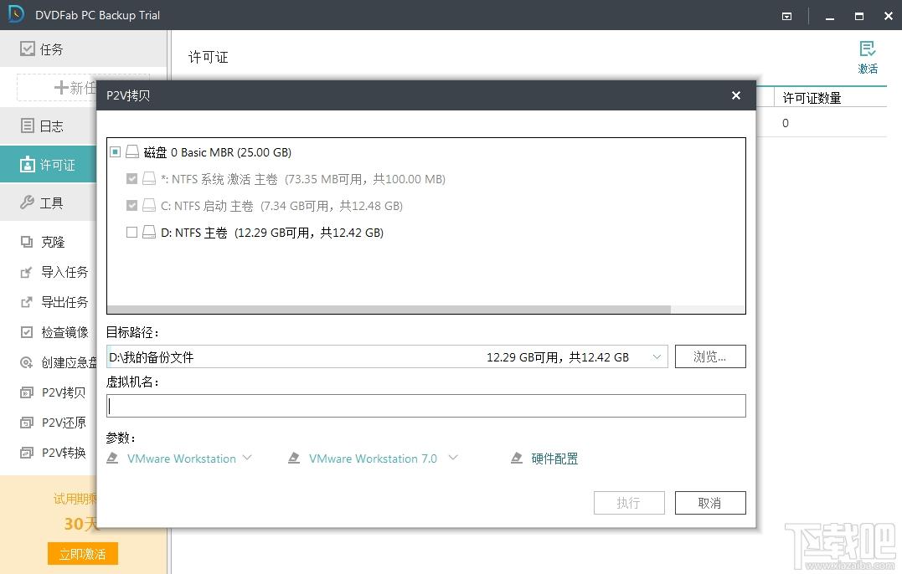The height and width of the screenshot is (574, 902).
Task: Click the drive icon of D: NTFS 主卷
Action: pyautogui.click(x=149, y=232)
